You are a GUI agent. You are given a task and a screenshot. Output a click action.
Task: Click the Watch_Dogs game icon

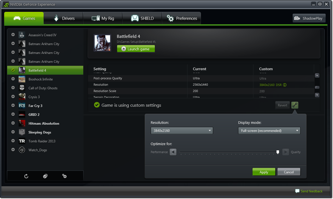point(22,150)
